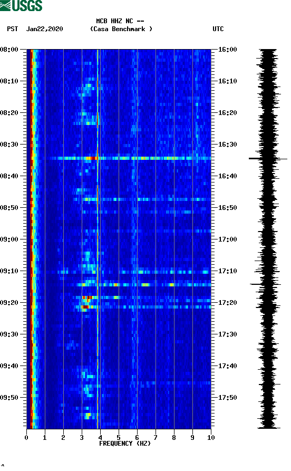Click frequency axis tick label 6
The width and height of the screenshot is (291, 471).
click(137, 438)
